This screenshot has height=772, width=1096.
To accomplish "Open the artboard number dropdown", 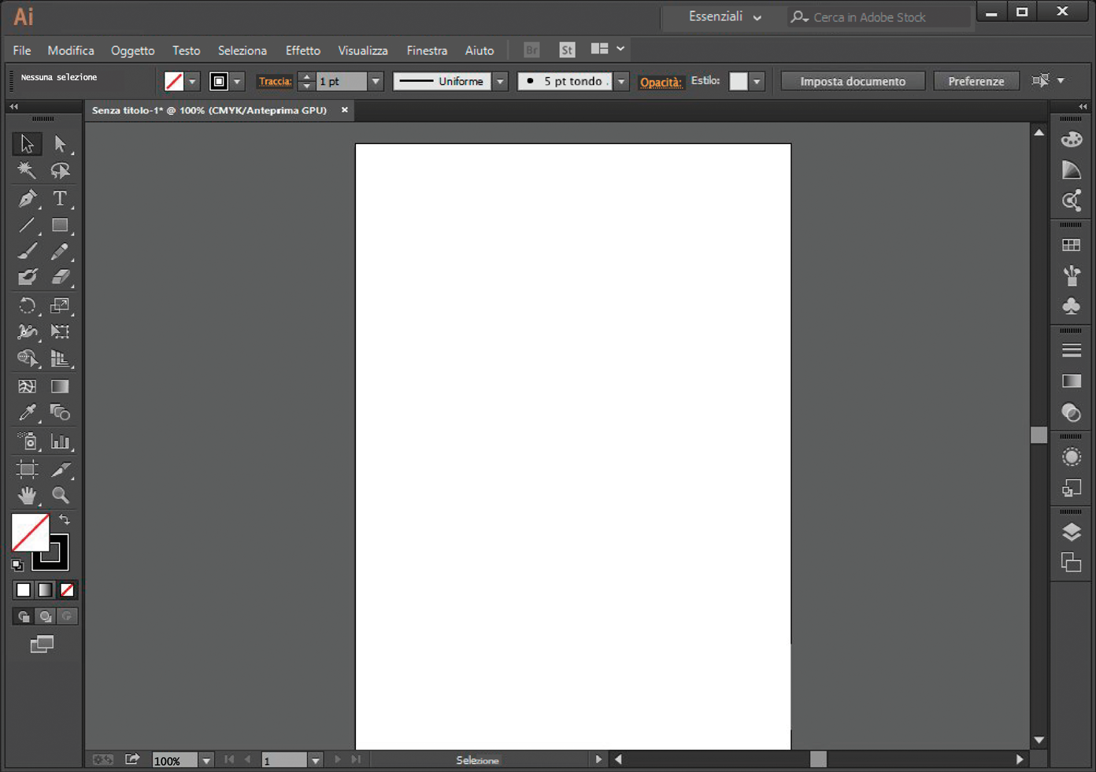I will click(316, 760).
